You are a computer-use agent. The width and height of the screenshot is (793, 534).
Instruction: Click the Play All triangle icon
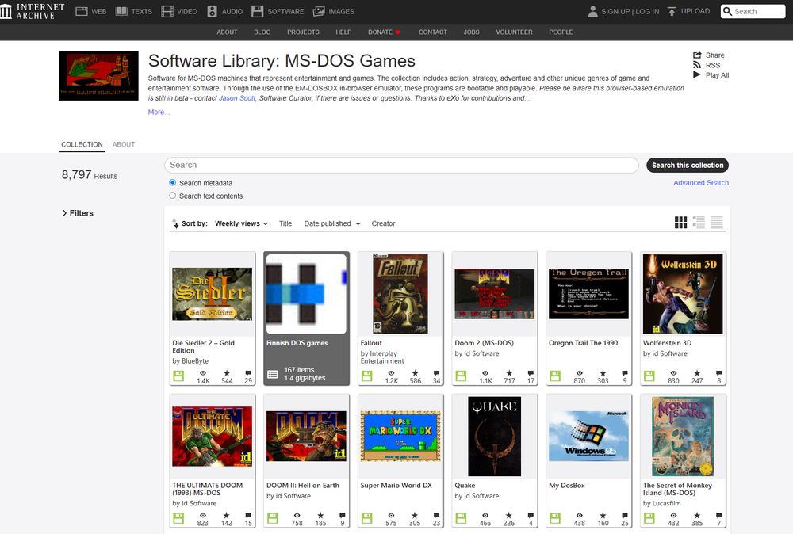(697, 74)
